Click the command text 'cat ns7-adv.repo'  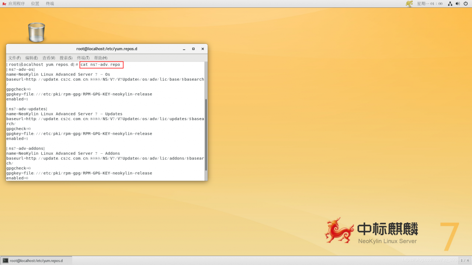100,64
